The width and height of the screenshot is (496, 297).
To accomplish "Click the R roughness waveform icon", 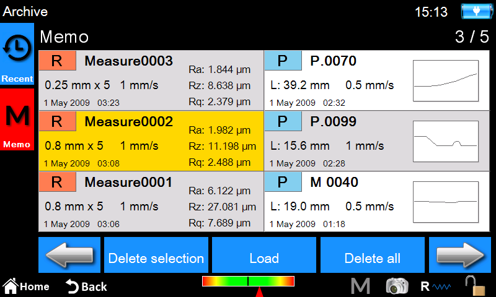I will coord(436,286).
